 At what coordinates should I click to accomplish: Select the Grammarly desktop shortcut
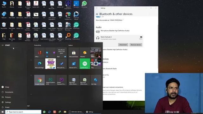point(76,26)
